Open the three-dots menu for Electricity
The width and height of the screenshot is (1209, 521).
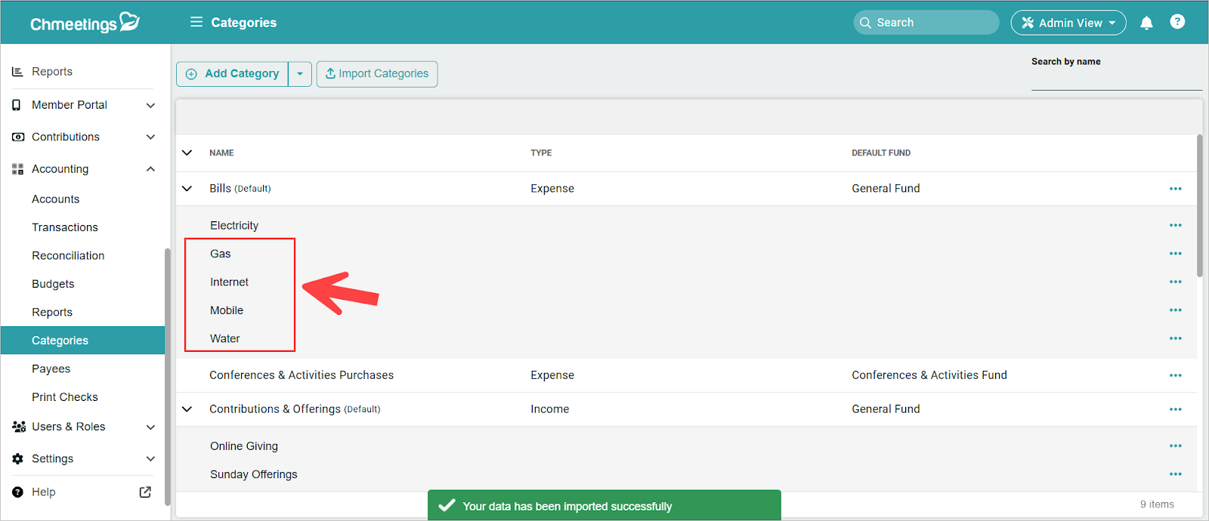[1175, 225]
